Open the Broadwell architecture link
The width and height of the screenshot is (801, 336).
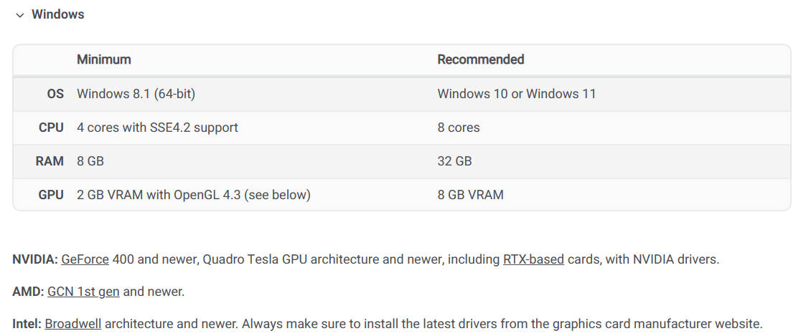pos(74,324)
